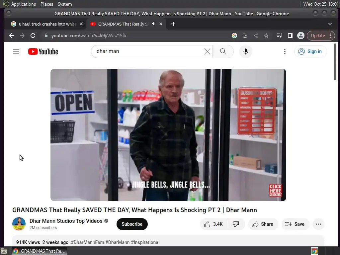The image size is (340, 255).
Task: Like the video with thumbs up
Action: 214,224
